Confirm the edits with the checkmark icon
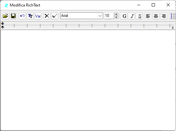This screenshot has width=176, height=131. click(x=55, y=16)
